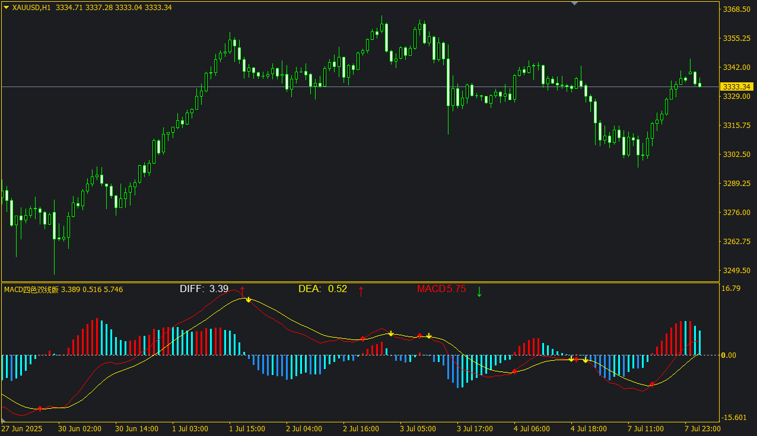Click time axis label 3 Jul 05:00
The height and width of the screenshot is (436, 757).
[418, 429]
